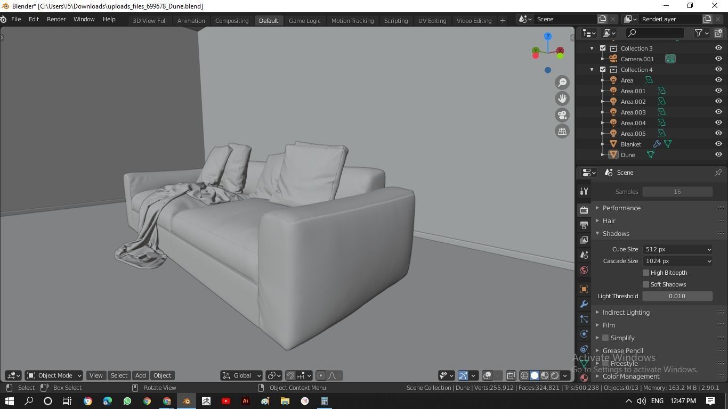Enable Soft Shadows checkbox

tap(646, 284)
